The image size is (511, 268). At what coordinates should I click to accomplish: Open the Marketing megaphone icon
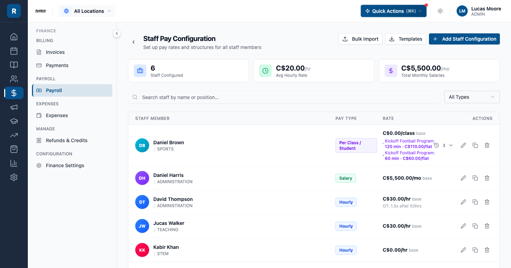pos(14,107)
